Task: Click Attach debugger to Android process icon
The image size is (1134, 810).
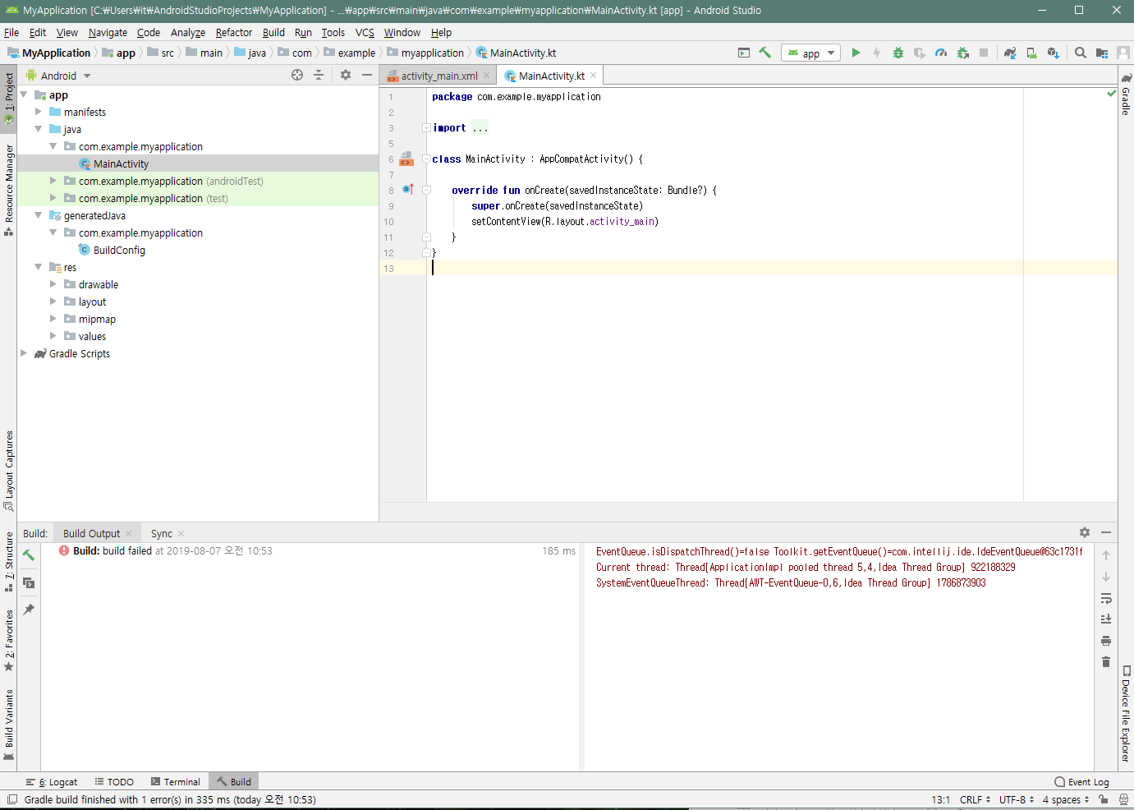Action: click(962, 53)
